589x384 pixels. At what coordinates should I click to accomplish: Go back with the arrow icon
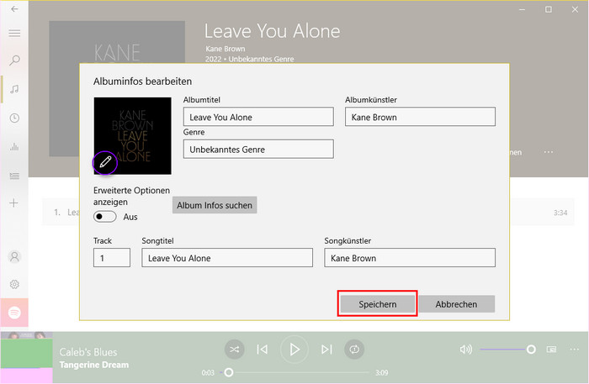click(x=14, y=9)
